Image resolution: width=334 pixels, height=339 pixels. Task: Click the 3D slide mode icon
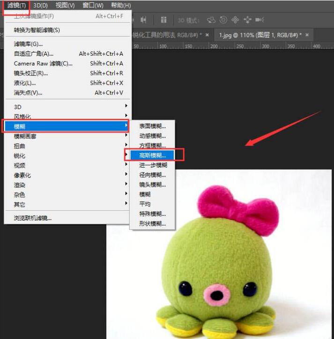(x=247, y=20)
